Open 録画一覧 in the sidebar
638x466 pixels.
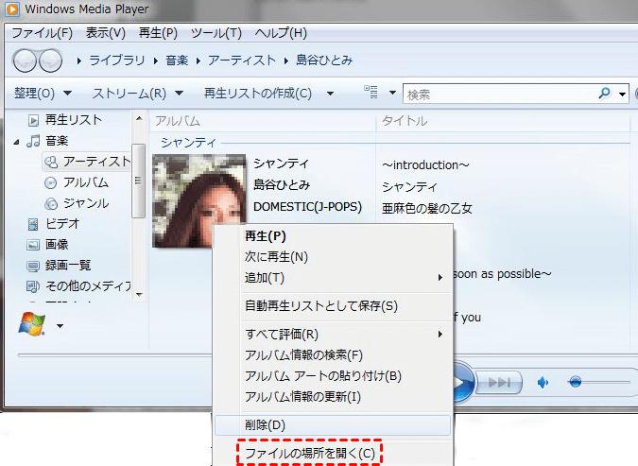click(x=69, y=266)
